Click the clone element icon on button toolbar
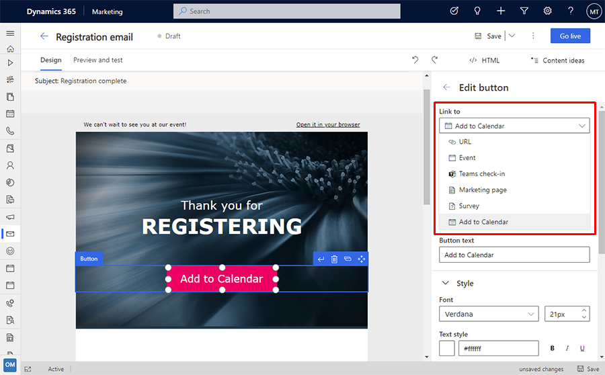This screenshot has height=375, width=605. pos(348,259)
